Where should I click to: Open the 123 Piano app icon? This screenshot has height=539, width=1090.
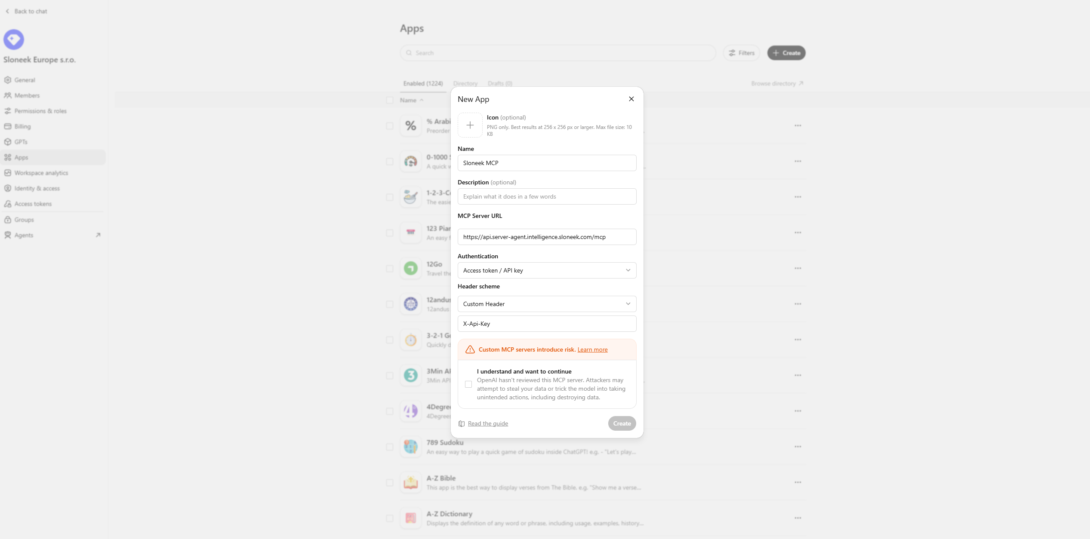411,233
